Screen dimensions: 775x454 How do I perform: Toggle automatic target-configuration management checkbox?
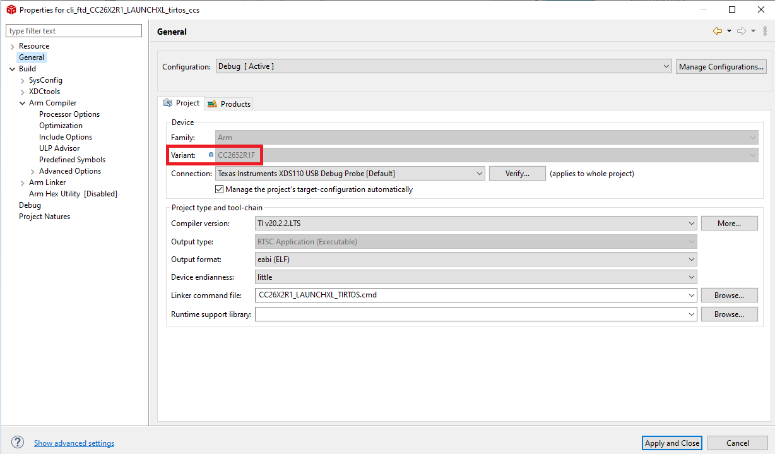(220, 189)
